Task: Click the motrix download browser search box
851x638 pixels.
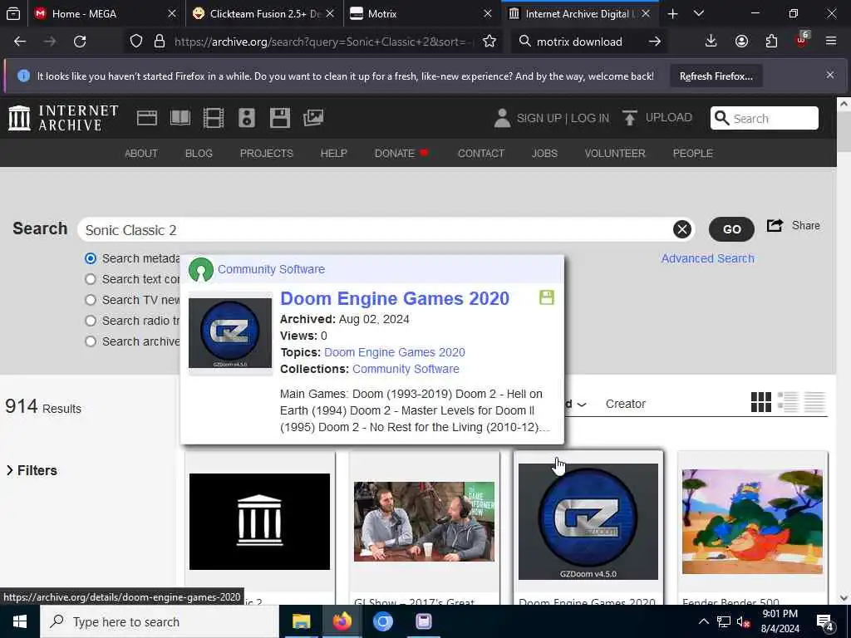Action: click(589, 42)
